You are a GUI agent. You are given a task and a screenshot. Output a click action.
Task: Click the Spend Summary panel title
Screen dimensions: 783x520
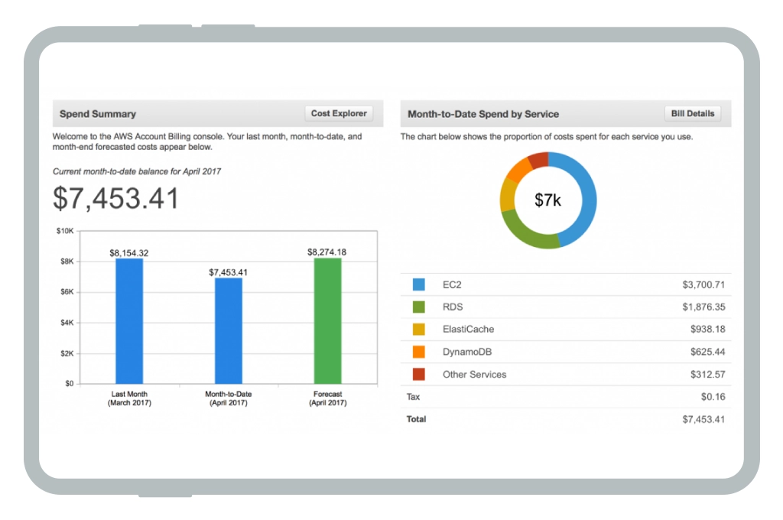(97, 114)
